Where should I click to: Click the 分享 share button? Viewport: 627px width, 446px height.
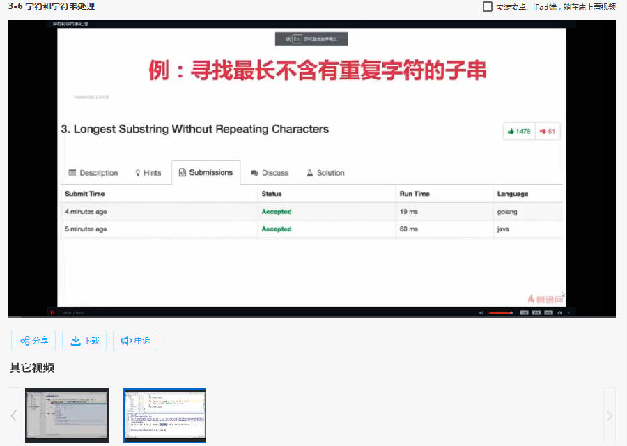pos(33,340)
